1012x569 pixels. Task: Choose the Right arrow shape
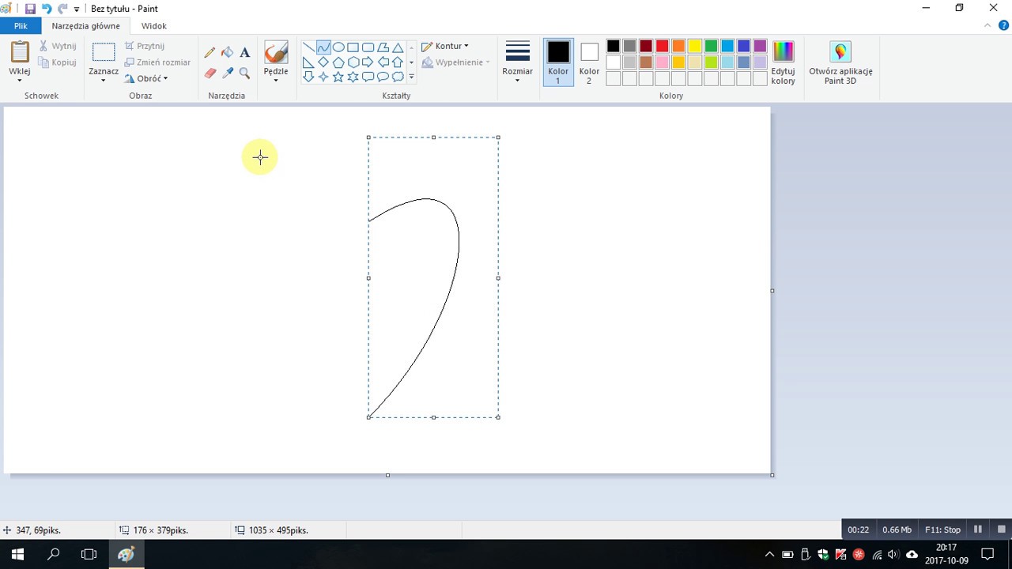[368, 62]
